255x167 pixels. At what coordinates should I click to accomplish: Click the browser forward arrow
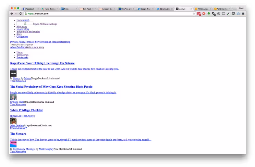click(16, 14)
